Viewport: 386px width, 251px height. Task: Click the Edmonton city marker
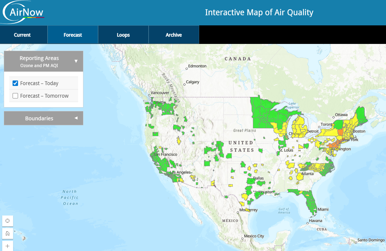(187, 69)
